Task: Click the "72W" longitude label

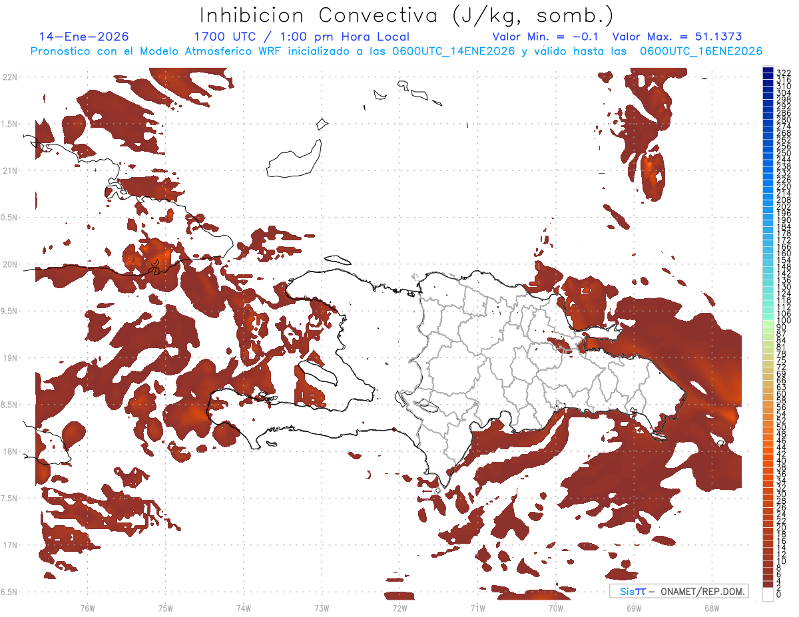Action: 400,608
